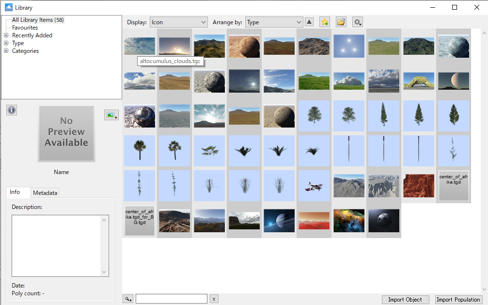This screenshot has height=305, width=488.
Task: Open the gear settings menu icon
Action: [357, 22]
